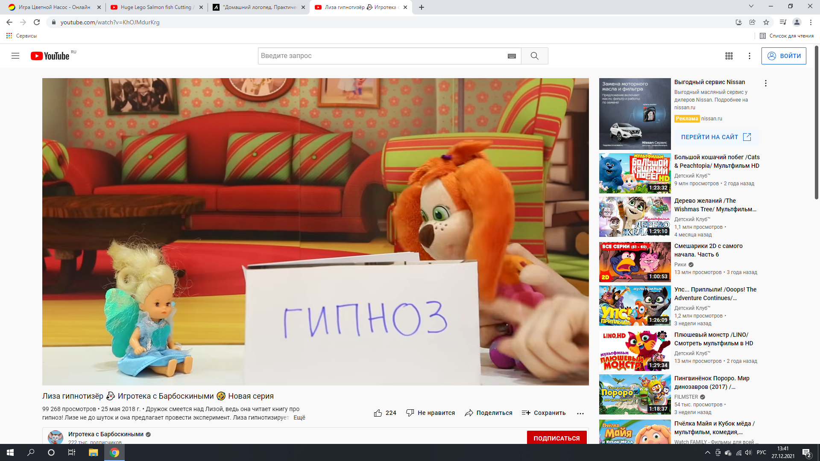Open notification center in taskbar
Screen dimensions: 820x461
(x=807, y=453)
